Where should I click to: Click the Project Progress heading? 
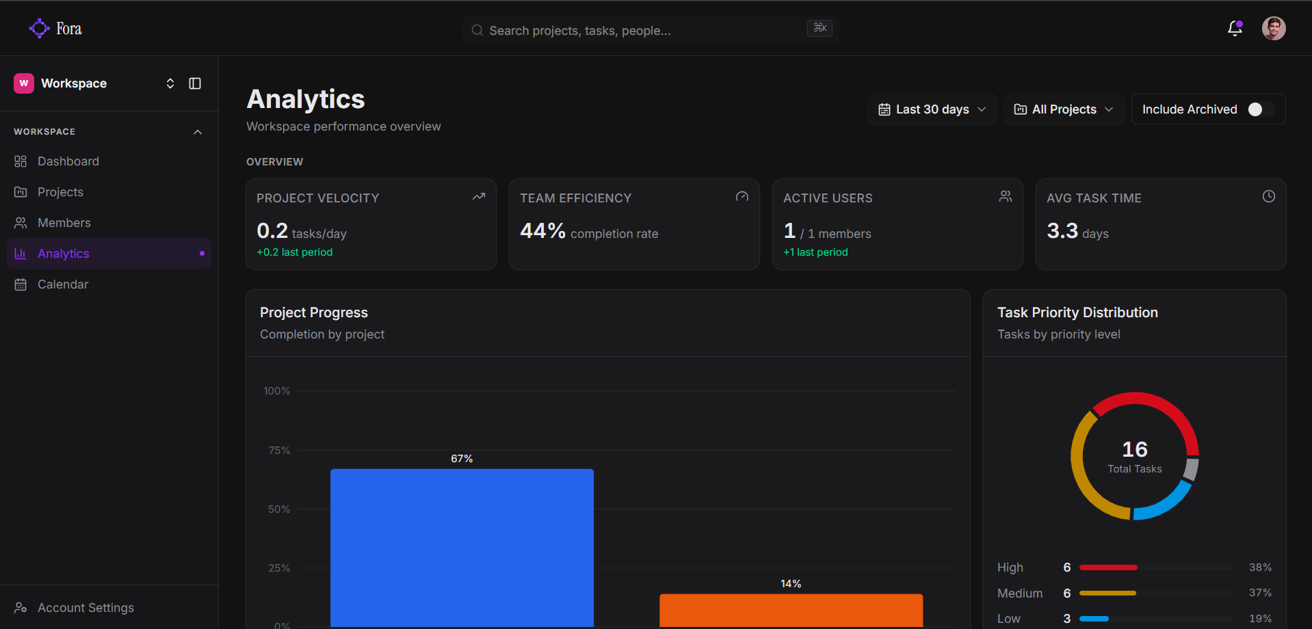coord(314,312)
